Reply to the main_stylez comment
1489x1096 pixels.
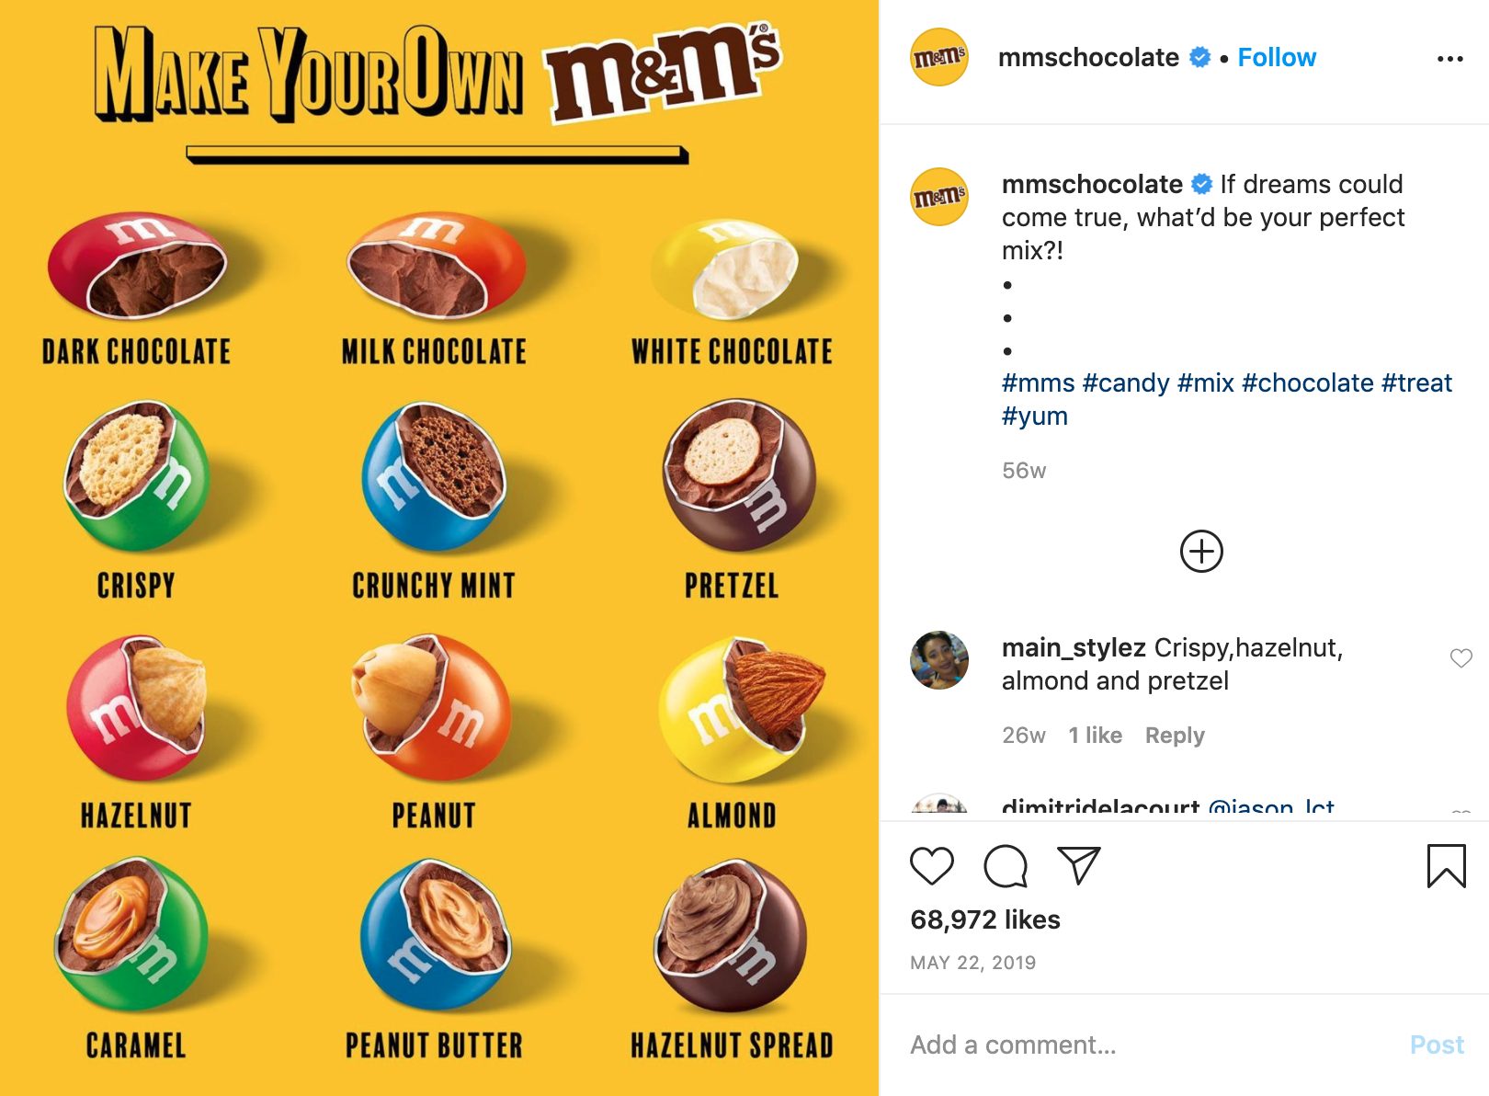coord(1174,736)
